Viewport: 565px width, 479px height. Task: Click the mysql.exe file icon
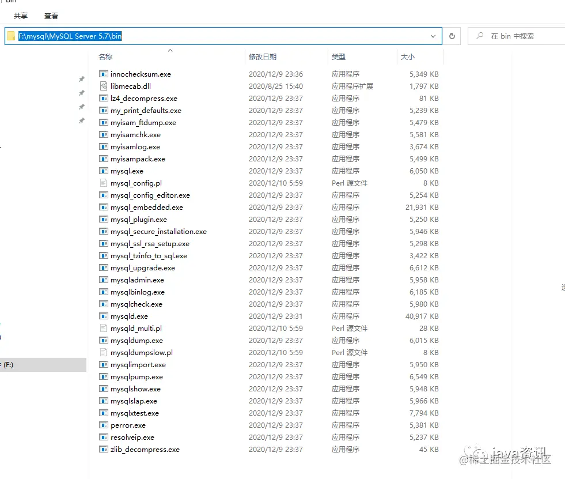(x=104, y=171)
